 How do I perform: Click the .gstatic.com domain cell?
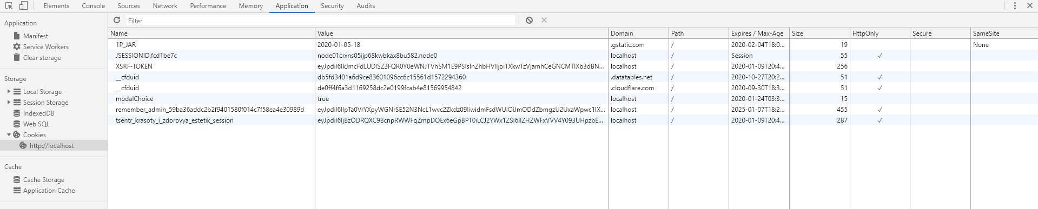(627, 45)
